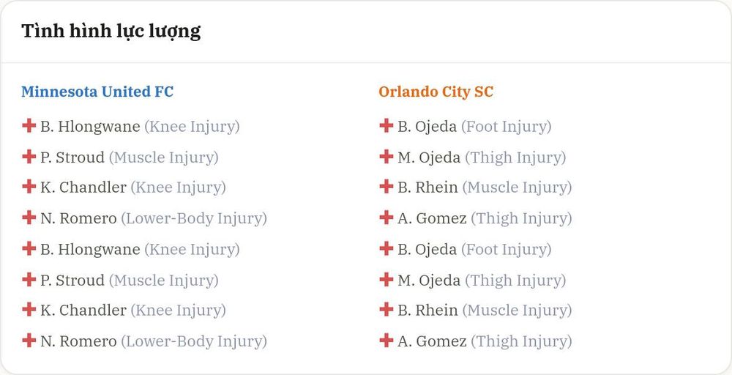This screenshot has height=375, width=732.
Task: Click the second B. Hlongwane Knee Injury label
Action: pos(192,249)
